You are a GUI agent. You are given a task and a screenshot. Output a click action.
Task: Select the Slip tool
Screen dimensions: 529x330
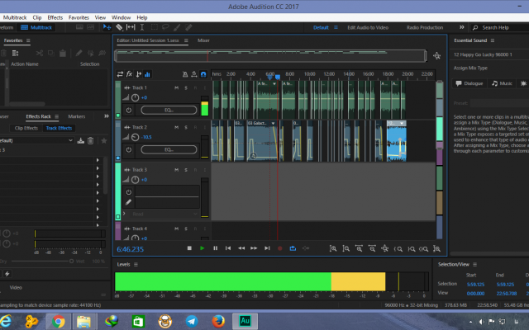131,27
